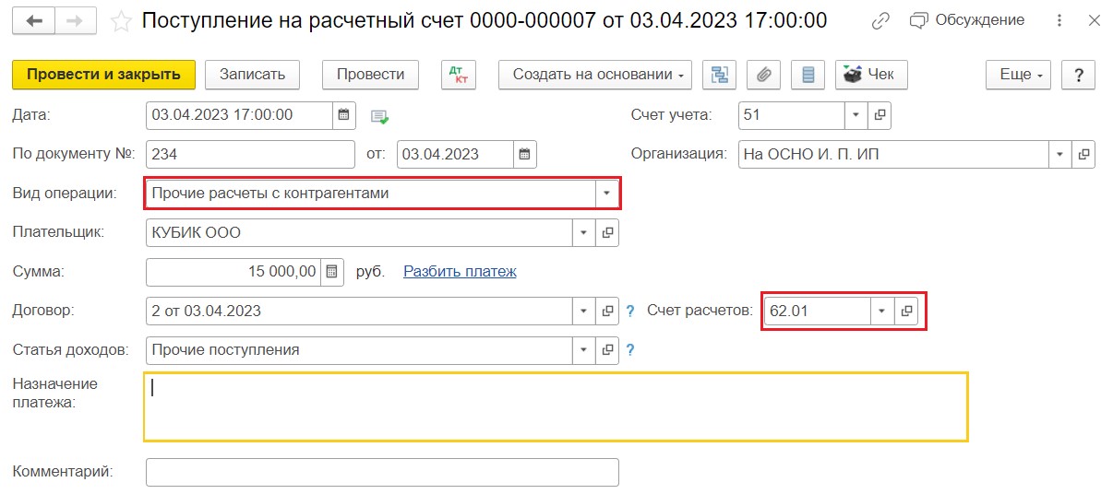
Task: Expand the Счет учета dropdown
Action: (856, 115)
